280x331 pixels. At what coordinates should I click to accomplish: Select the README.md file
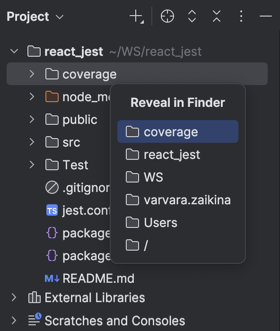[98, 278]
